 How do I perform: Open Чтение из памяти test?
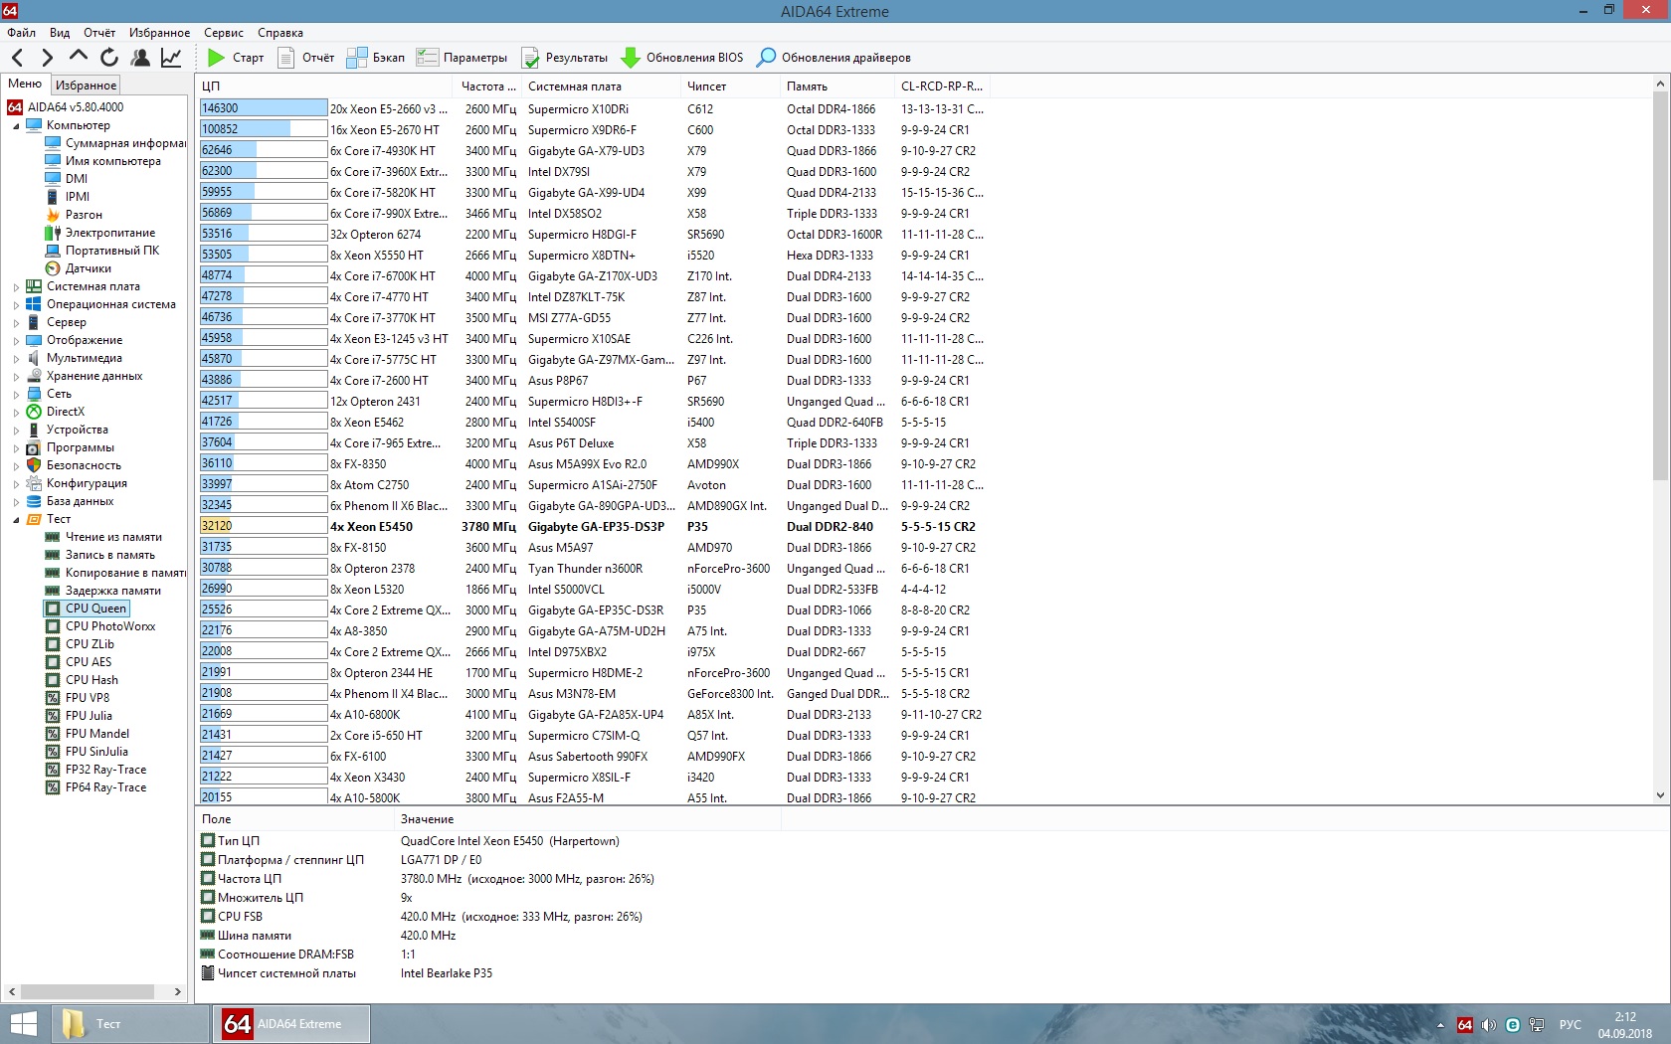coord(103,537)
